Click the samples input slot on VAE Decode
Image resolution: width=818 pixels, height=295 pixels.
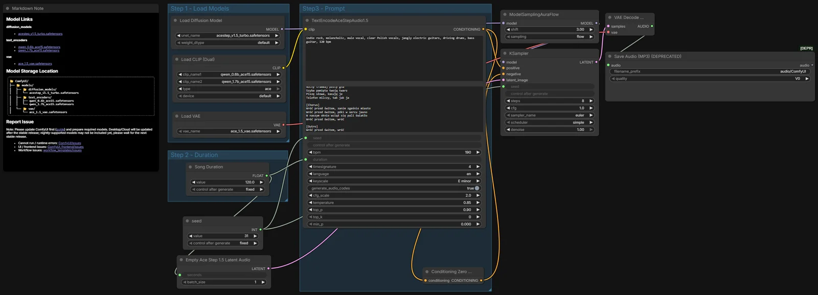pyautogui.click(x=608, y=26)
